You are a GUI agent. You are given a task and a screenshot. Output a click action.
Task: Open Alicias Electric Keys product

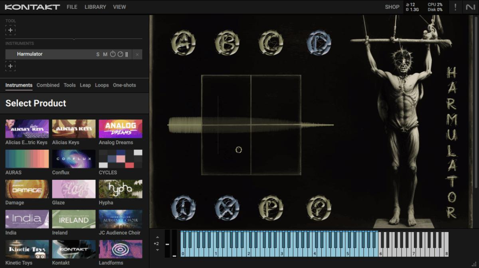(x=27, y=129)
